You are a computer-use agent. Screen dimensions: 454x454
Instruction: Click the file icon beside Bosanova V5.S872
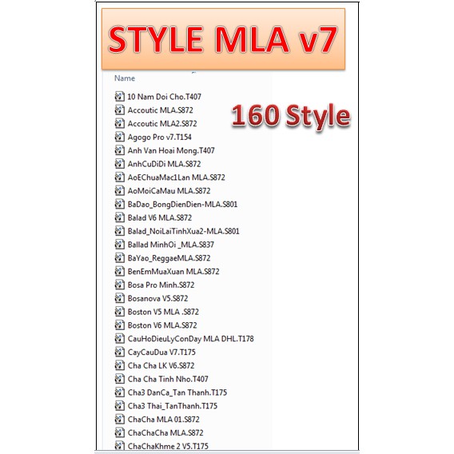[x=120, y=298]
